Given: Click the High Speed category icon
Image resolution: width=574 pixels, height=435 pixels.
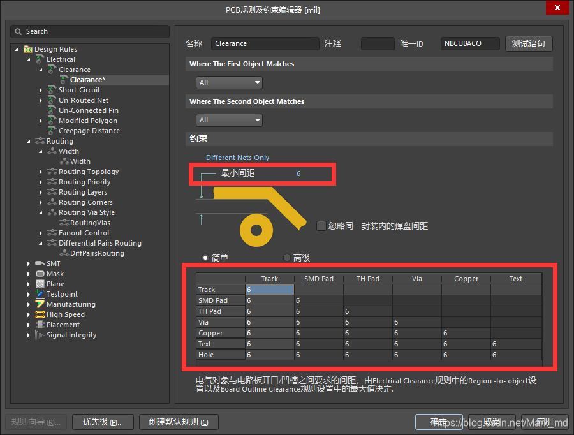Looking at the screenshot, I should [40, 314].
